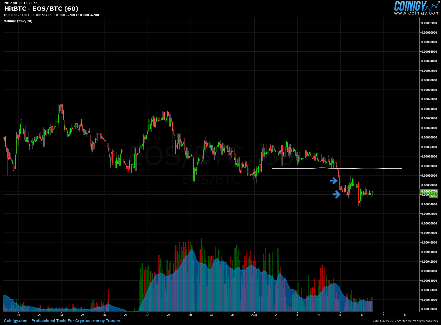The height and width of the screenshot is (325, 441).
Task: Click the long downward wick at date 31
Action: pos(235,215)
